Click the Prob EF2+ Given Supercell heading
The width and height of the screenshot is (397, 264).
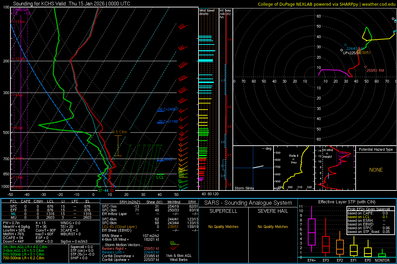[369, 209]
